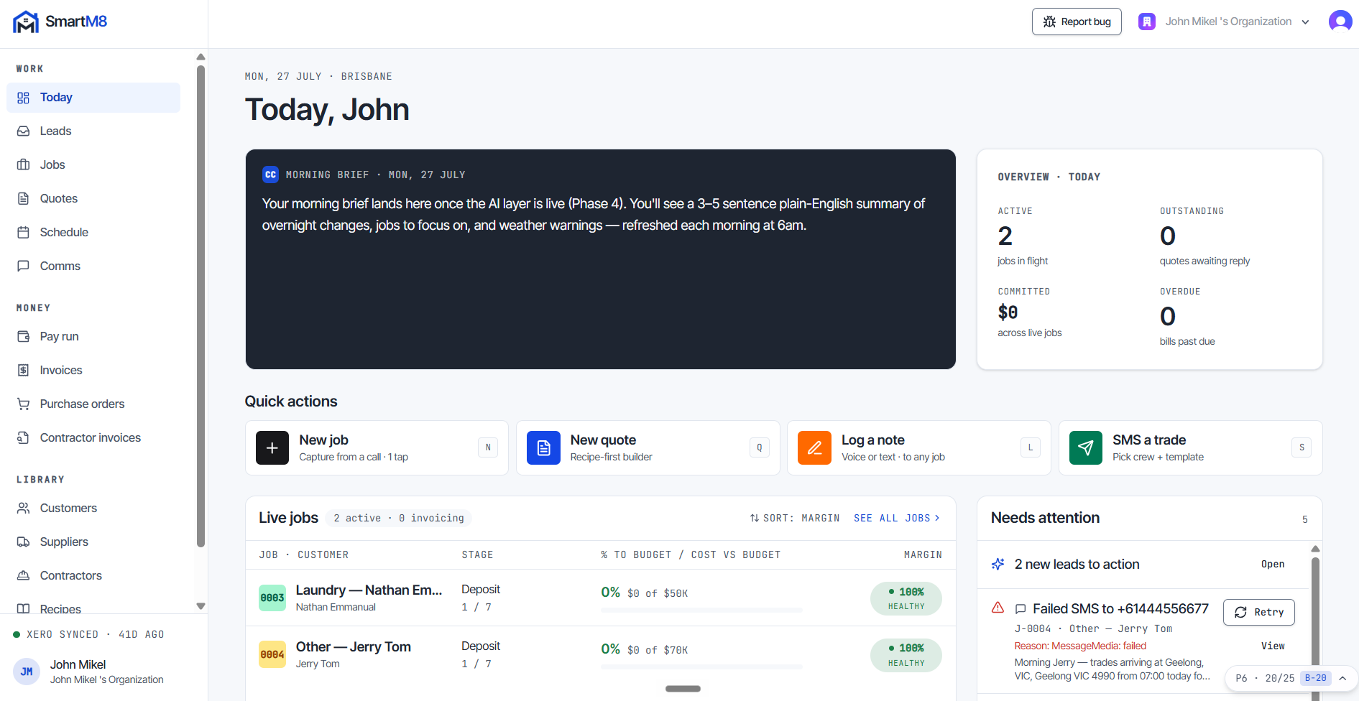Click the Laundry job budget progress bar

[701, 611]
